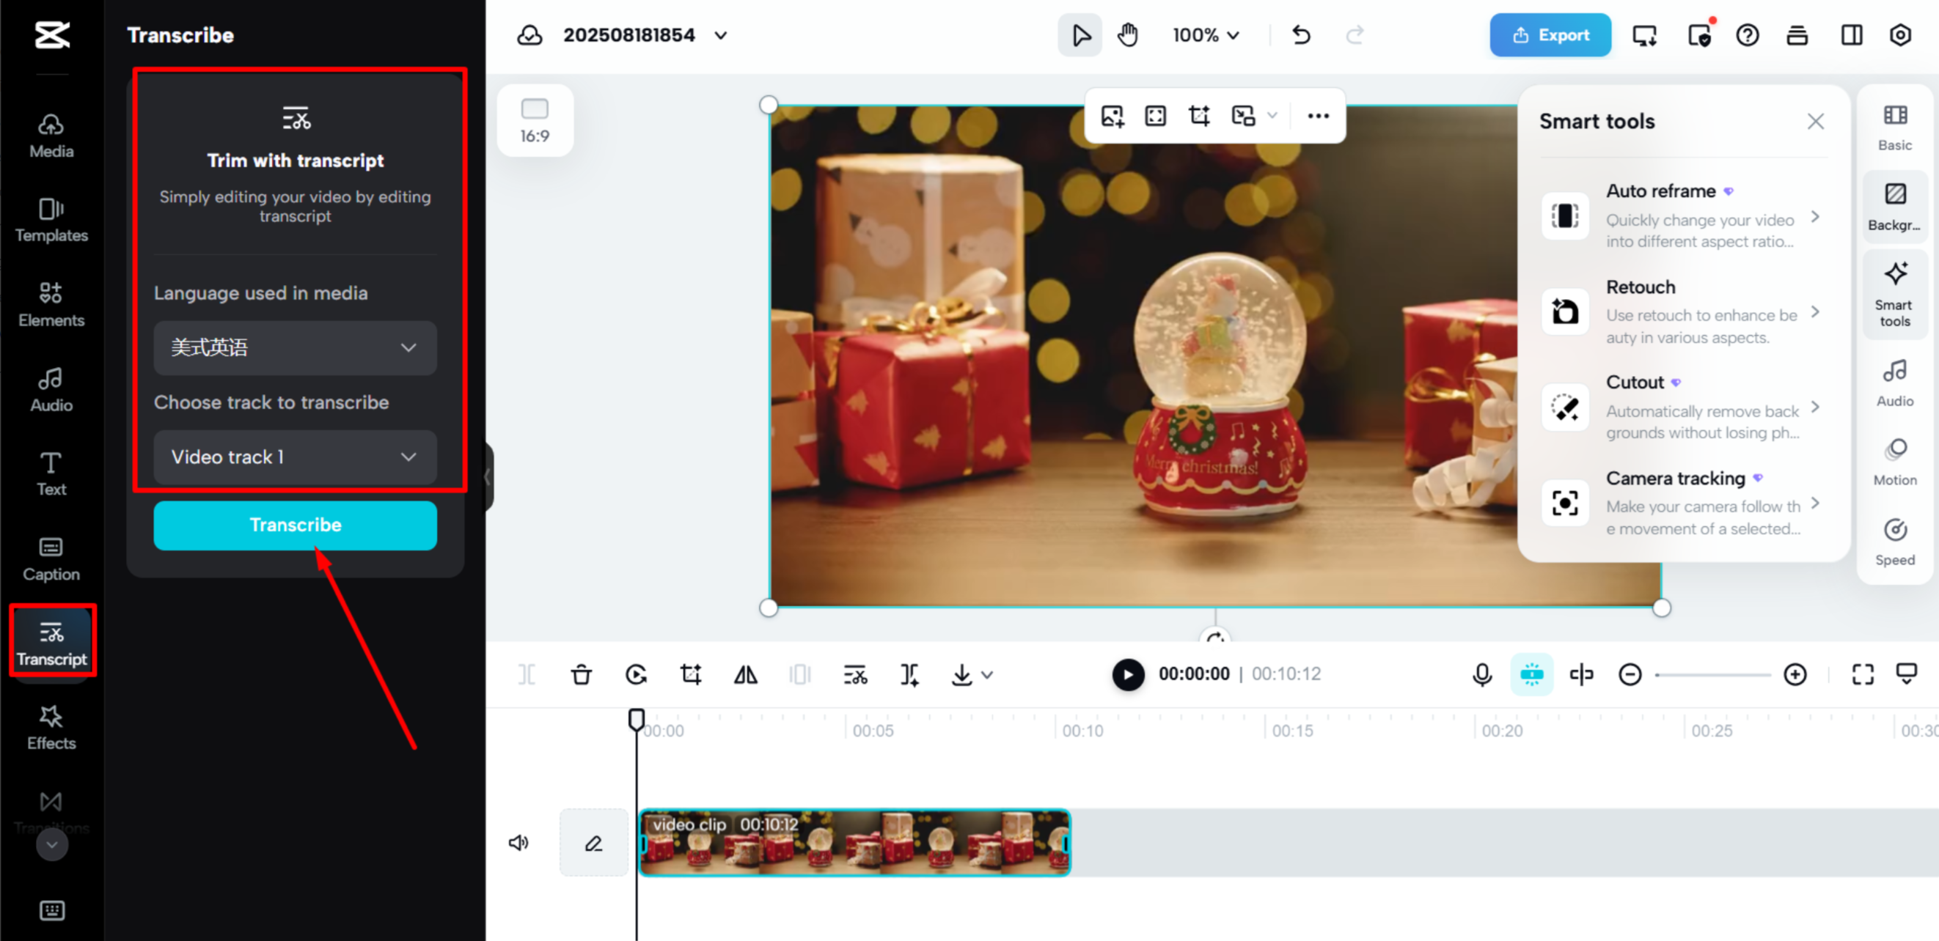This screenshot has height=941, width=1939.
Task: Toggle the split panel layout icon
Action: [1852, 35]
